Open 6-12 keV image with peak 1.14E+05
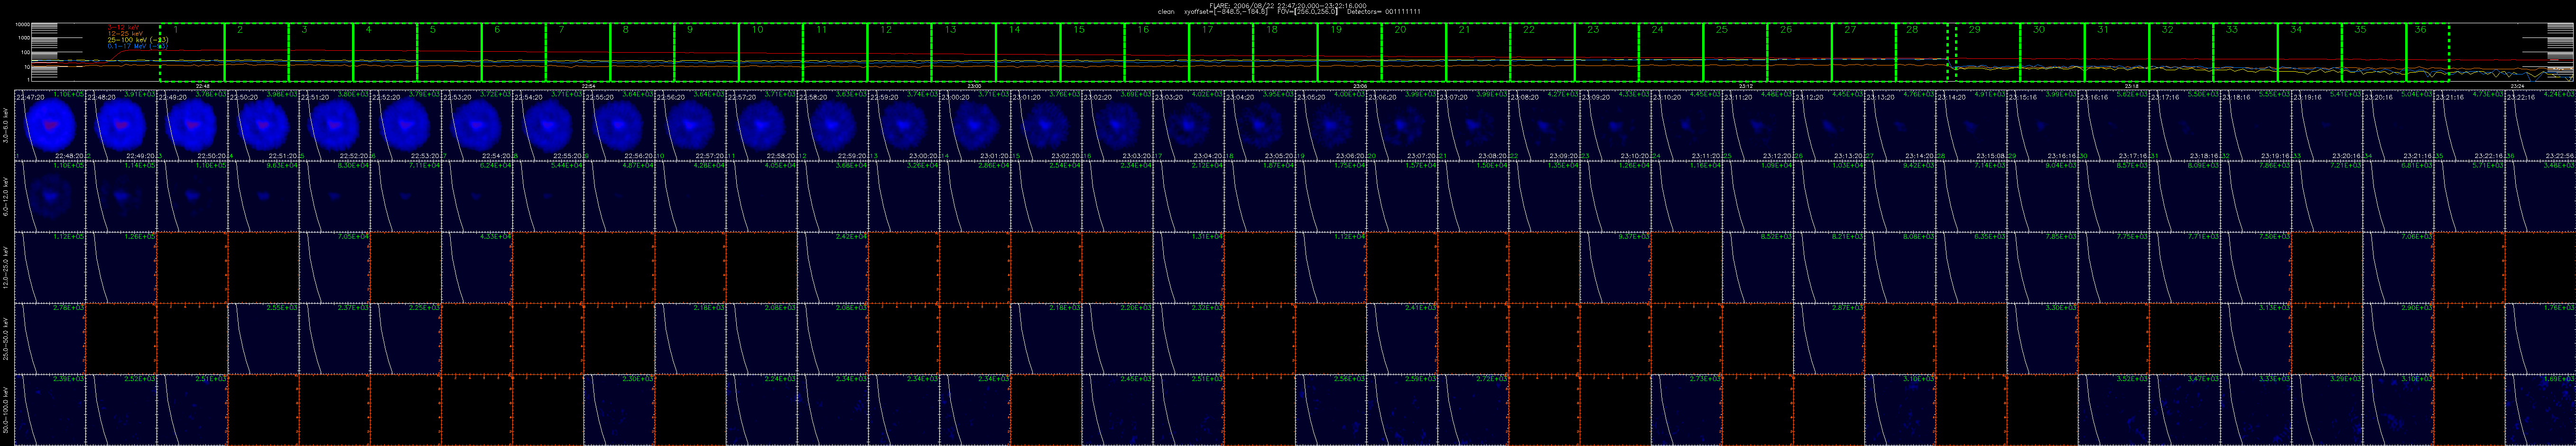The height and width of the screenshot is (446, 2576). click(x=121, y=196)
